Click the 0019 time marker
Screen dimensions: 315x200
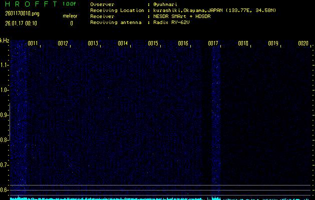273,43
